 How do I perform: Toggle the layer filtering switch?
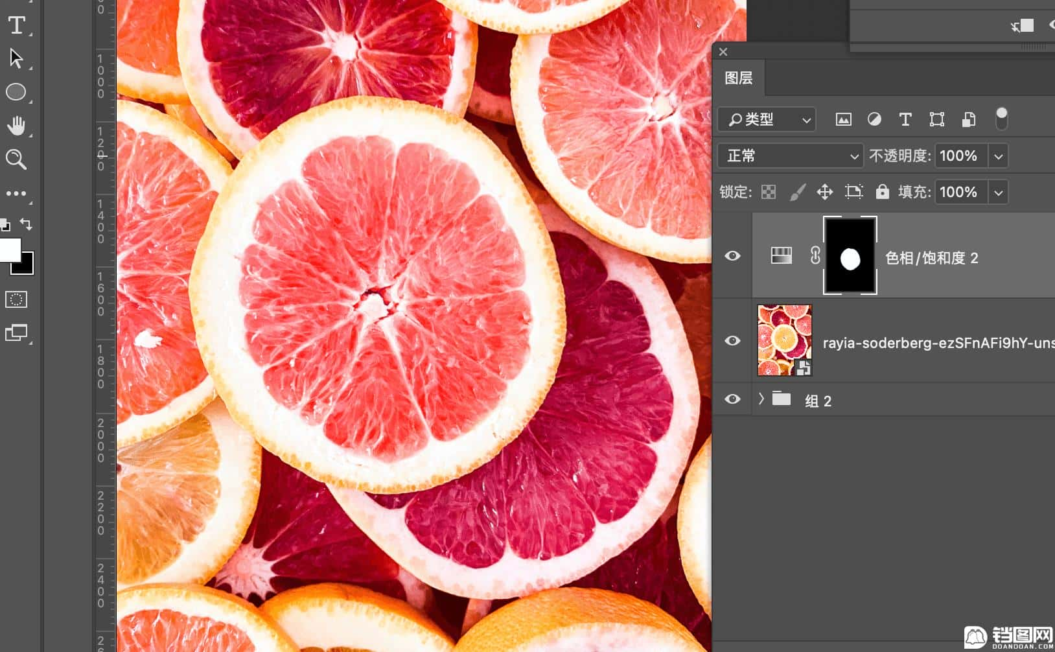pos(1001,119)
